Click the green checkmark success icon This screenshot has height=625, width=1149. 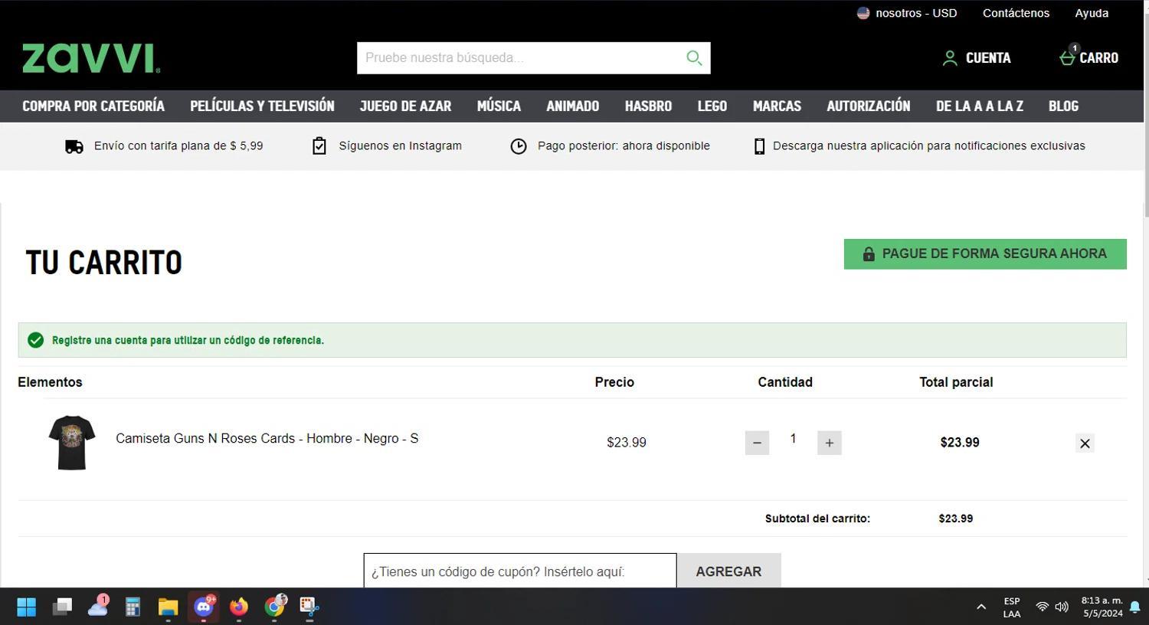(x=35, y=340)
